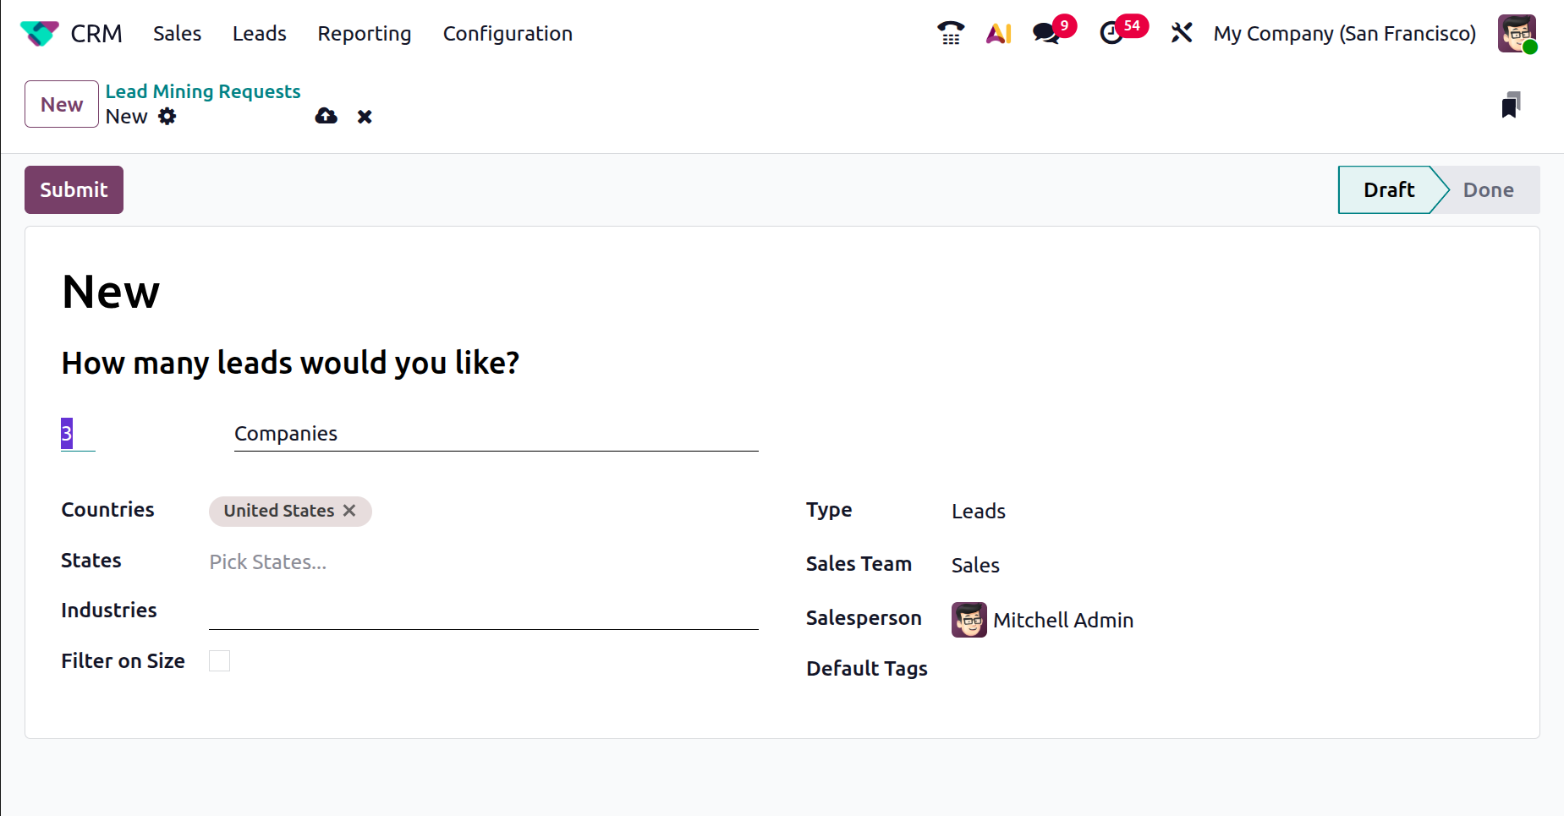Discard changes with the X icon
The width and height of the screenshot is (1564, 816).
pyautogui.click(x=365, y=117)
